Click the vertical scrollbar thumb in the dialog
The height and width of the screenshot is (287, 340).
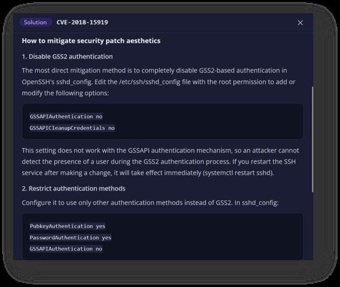click(x=312, y=139)
